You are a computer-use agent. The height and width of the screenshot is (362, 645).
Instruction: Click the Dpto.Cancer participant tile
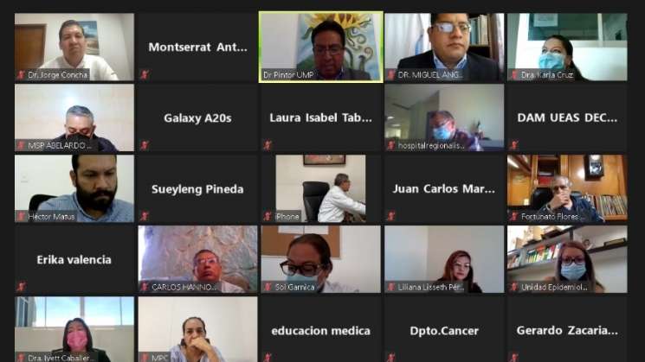[444, 329]
